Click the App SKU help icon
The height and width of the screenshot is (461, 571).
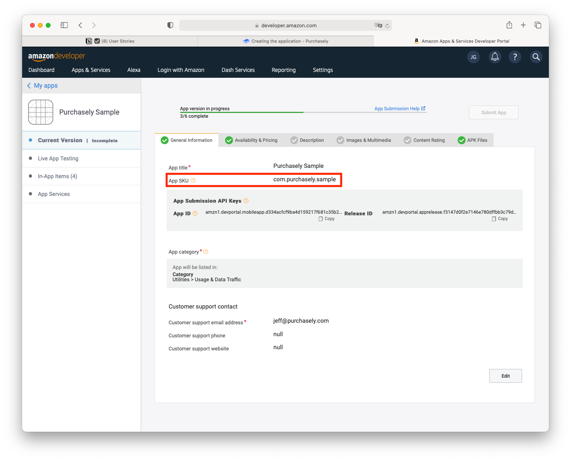coord(193,181)
